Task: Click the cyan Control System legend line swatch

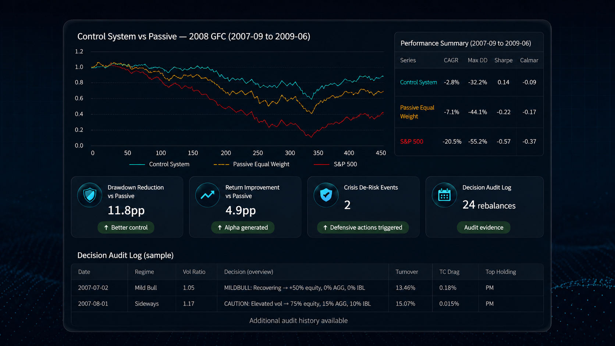Action: coord(137,164)
